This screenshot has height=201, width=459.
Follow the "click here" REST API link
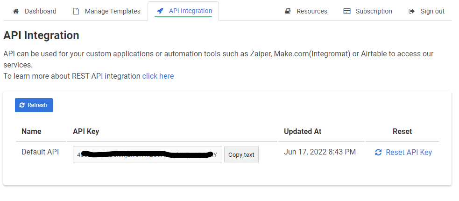point(158,76)
